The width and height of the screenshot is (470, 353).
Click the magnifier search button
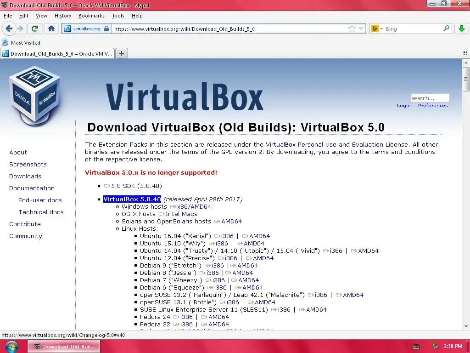pyautogui.click(x=446, y=28)
